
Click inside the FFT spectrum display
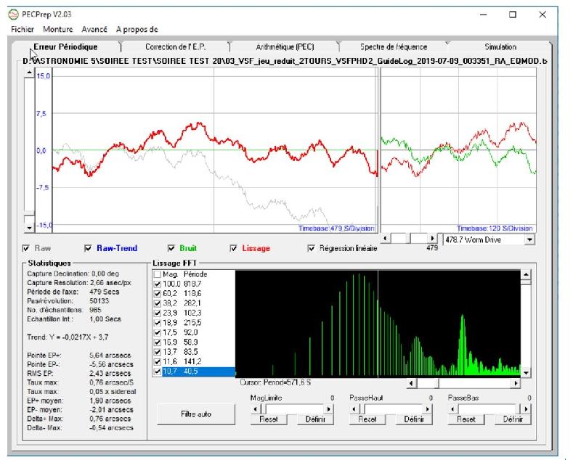378,324
